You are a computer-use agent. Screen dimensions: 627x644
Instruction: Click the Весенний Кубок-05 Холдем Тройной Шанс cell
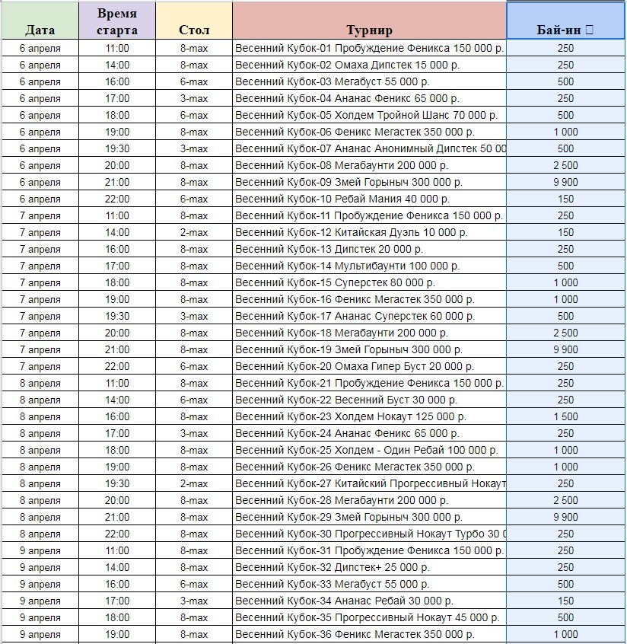[369, 115]
